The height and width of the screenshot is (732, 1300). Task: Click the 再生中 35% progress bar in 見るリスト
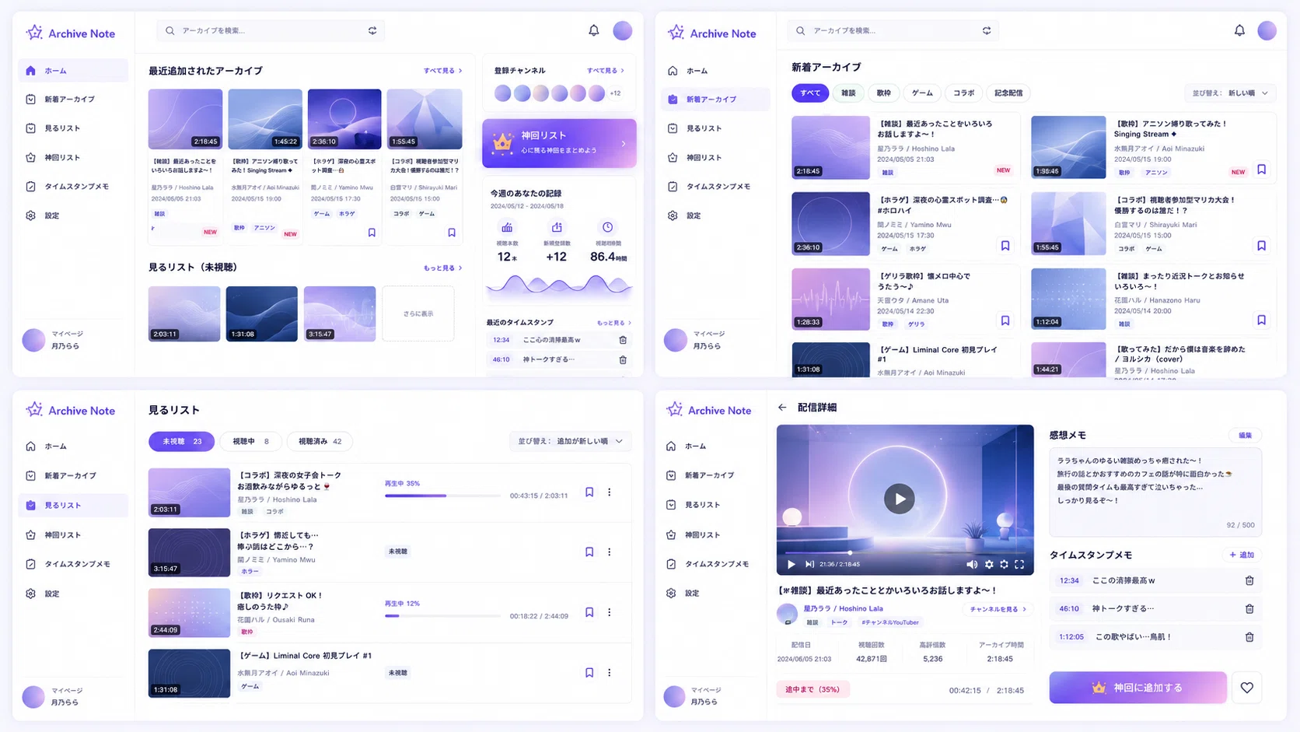(x=442, y=496)
